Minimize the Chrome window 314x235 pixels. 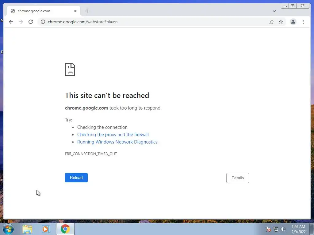(285, 6)
